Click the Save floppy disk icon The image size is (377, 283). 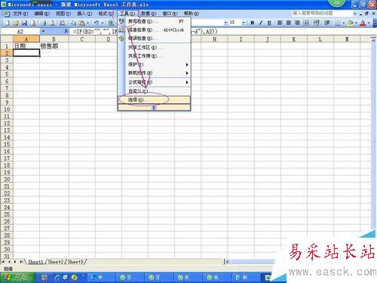(x=24, y=23)
